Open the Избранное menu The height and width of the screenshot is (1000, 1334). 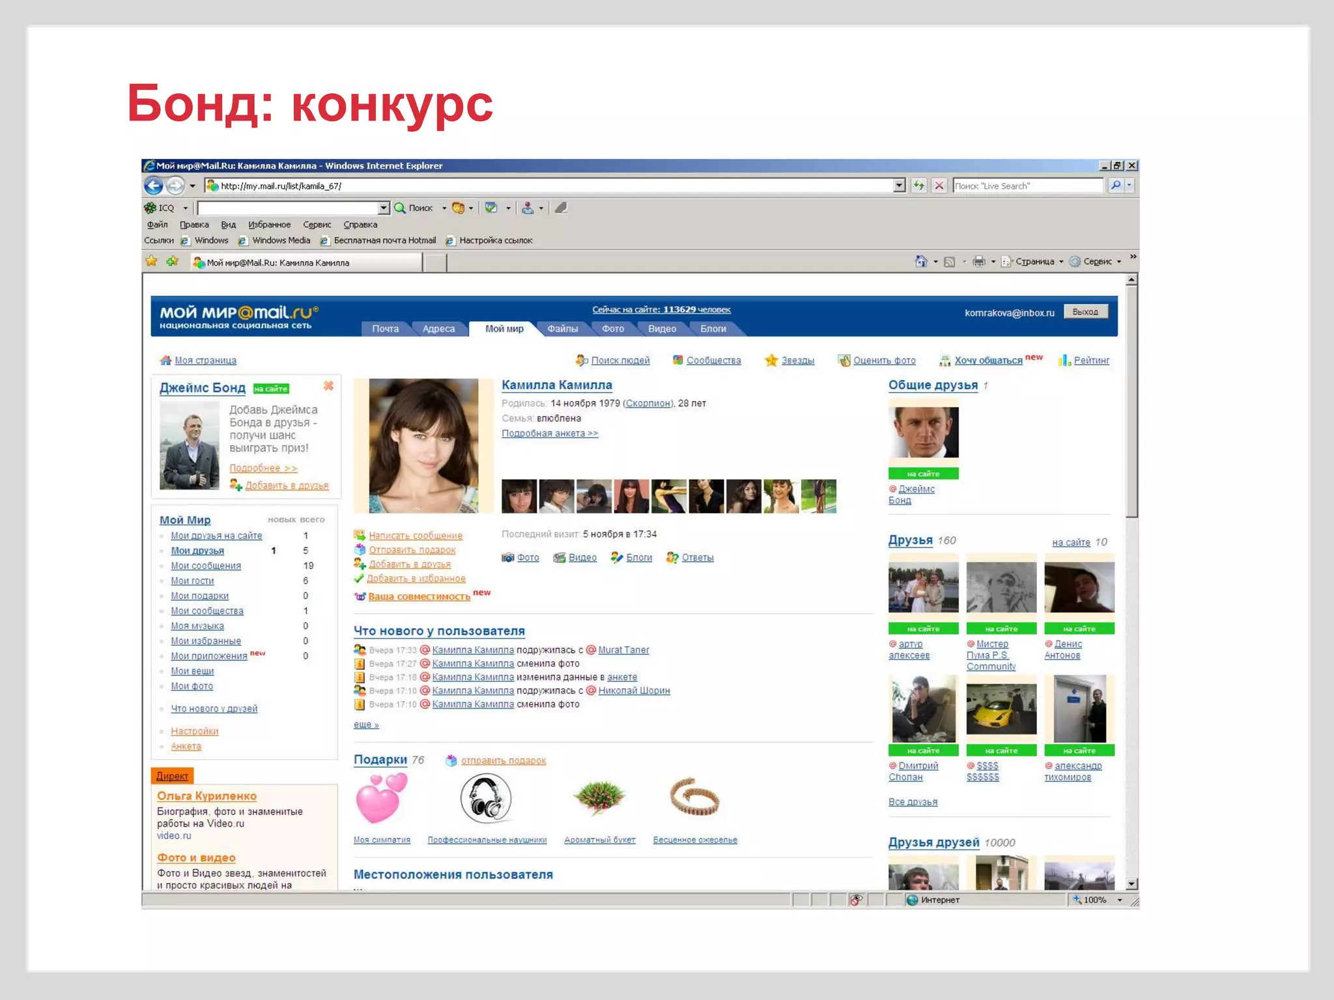(x=269, y=225)
